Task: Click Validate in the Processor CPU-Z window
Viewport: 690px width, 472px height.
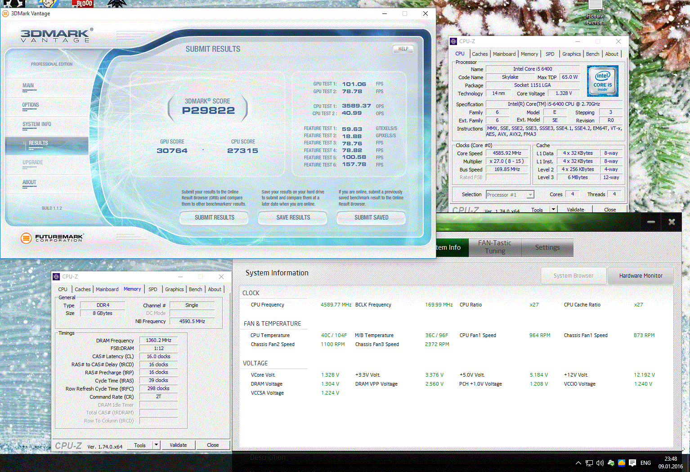Action: 575,209
